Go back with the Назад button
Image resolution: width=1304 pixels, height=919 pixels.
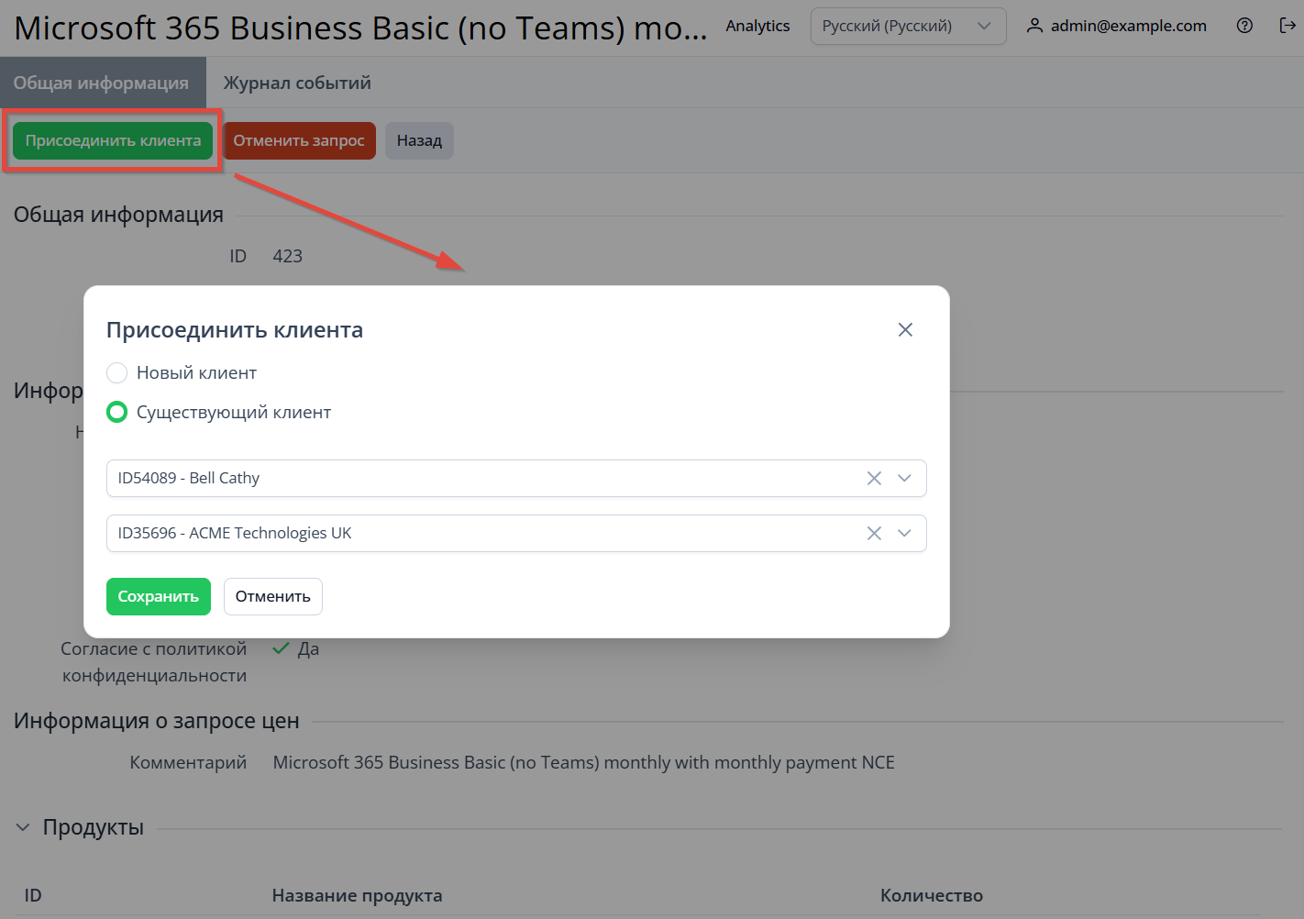(x=419, y=140)
